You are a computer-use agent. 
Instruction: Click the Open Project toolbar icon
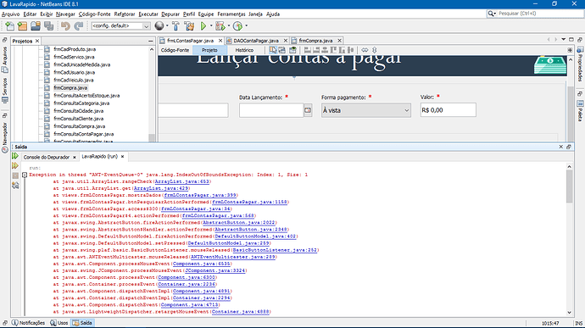point(36,26)
